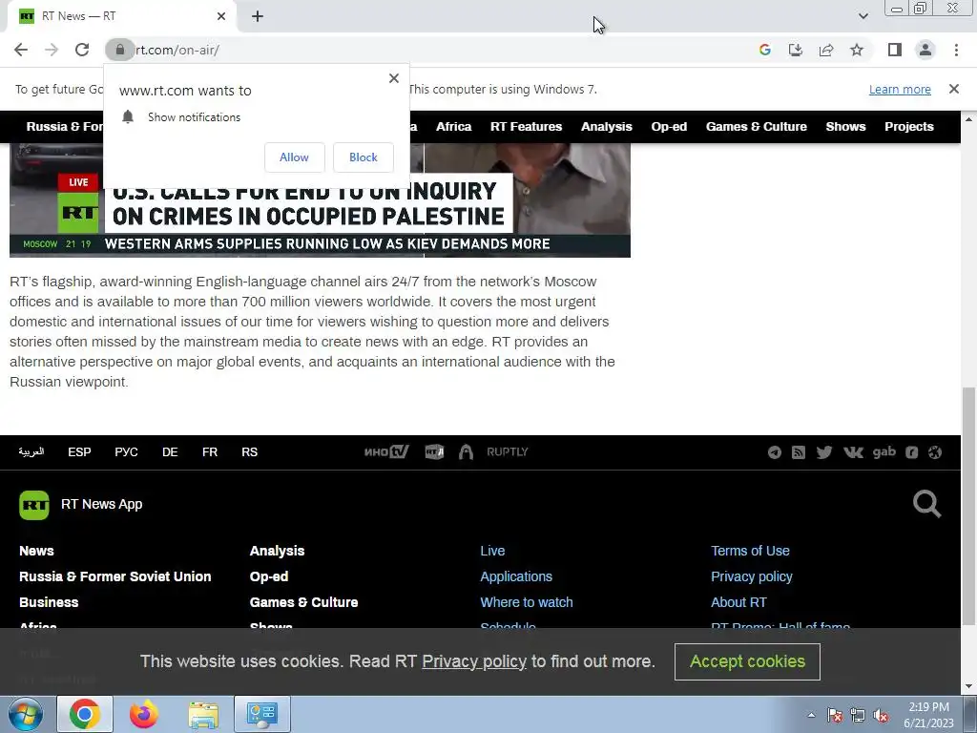Open the RUPTLY link
This screenshot has height=733, width=977.
[508, 451]
